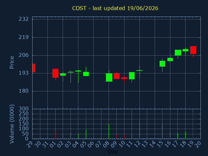This screenshot has width=208, height=156.
Task: Click the day axis label 13
Action: 145,144
